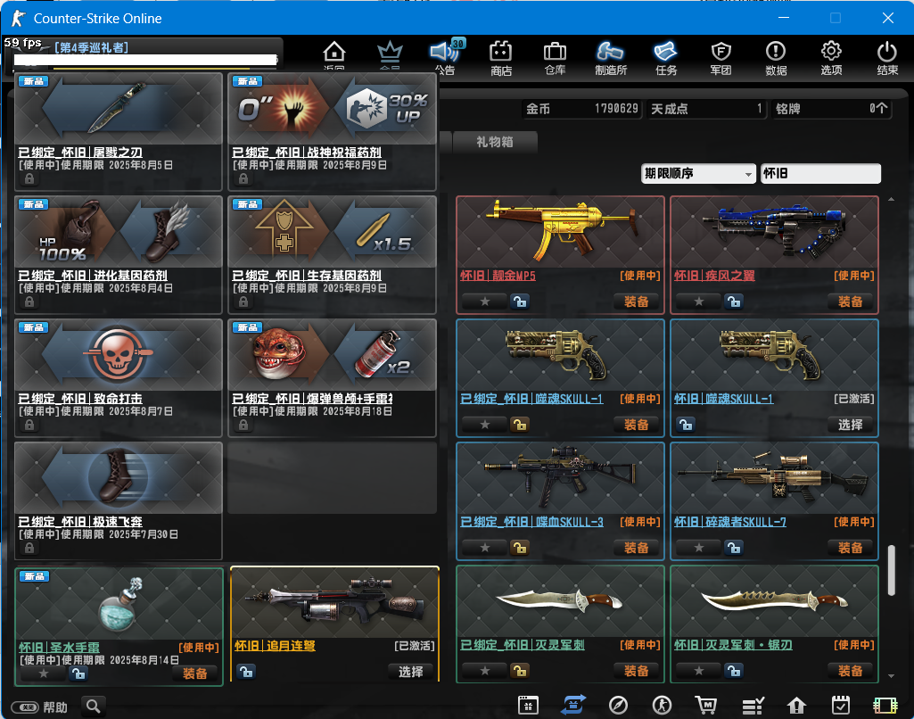Open the 商店 shop icon
Viewport: 914px width, 719px height.
[x=501, y=58]
